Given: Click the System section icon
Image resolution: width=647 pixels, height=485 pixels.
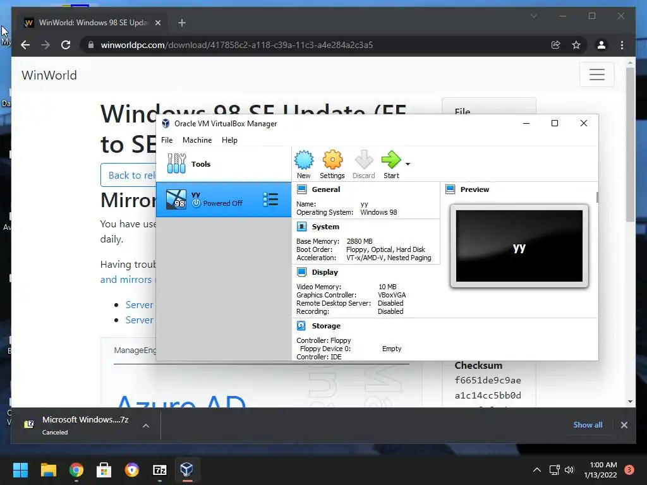Looking at the screenshot, I should (301, 227).
